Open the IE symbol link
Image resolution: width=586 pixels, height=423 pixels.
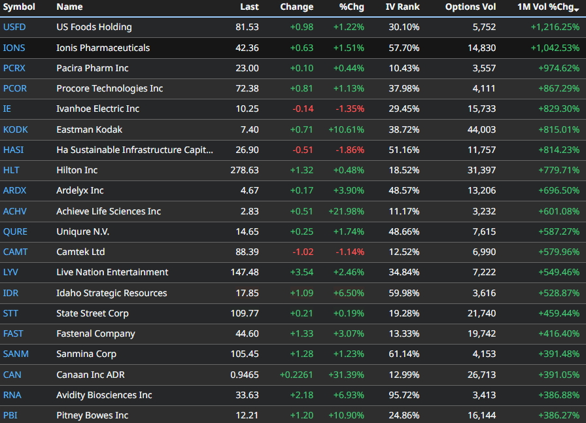pos(7,109)
